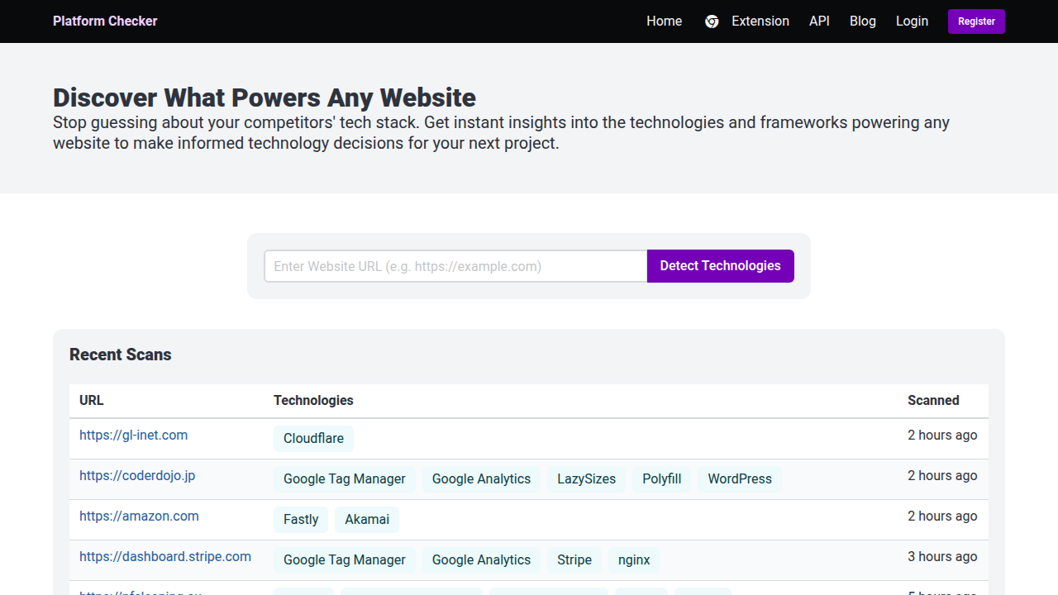Open the https://coderdojo.jp scan link

137,475
